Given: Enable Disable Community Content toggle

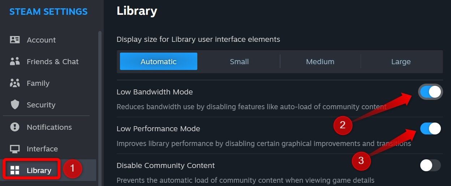Looking at the screenshot, I should tap(430, 165).
